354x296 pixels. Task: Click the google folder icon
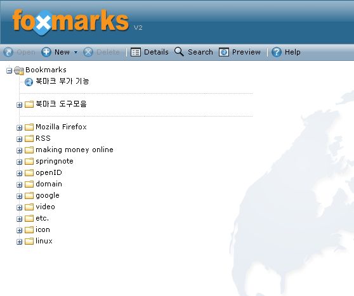click(29, 196)
